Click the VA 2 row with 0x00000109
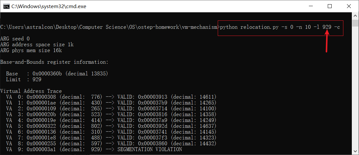 click(x=111, y=109)
